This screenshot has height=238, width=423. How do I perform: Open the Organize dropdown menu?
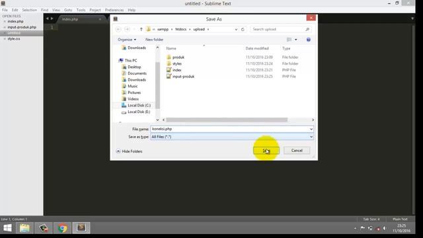click(127, 40)
